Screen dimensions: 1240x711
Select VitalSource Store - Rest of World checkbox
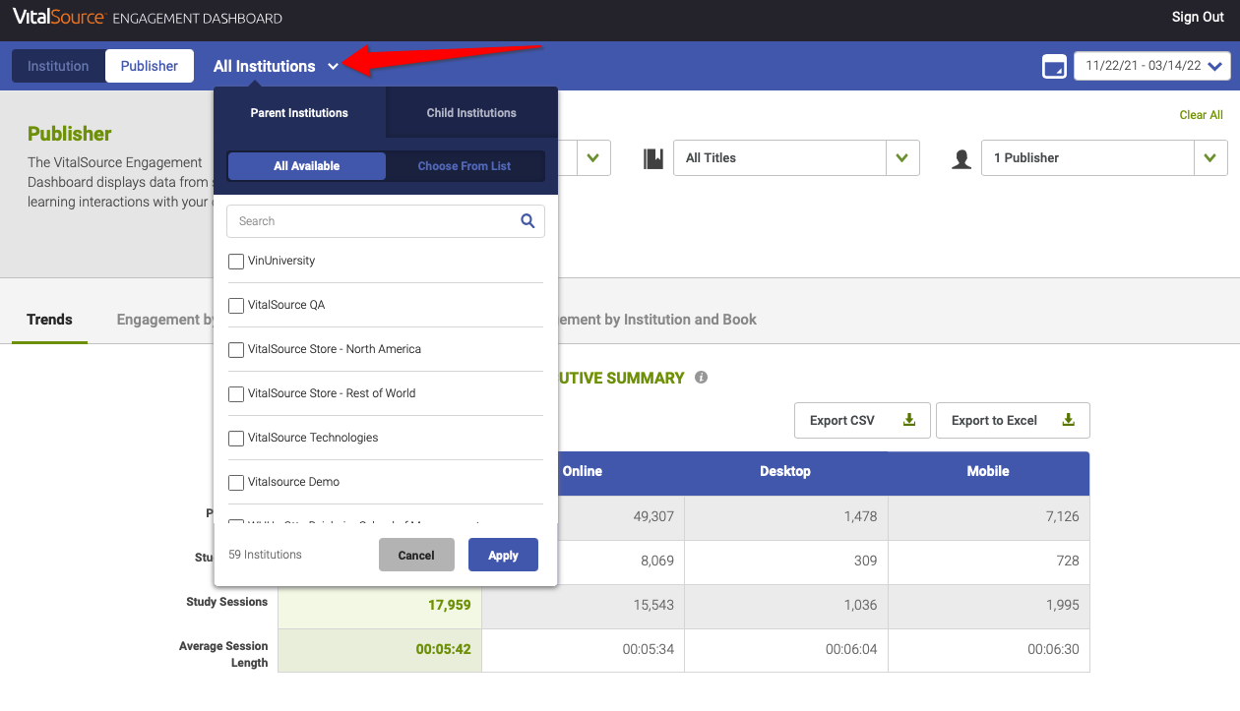(x=236, y=394)
